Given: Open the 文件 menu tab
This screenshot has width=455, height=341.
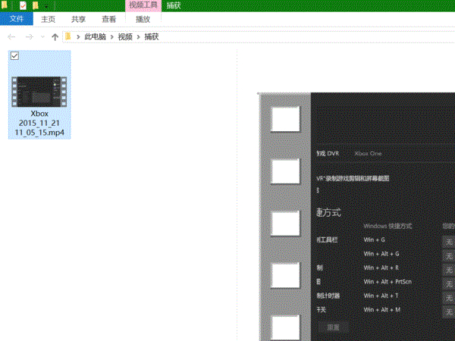Looking at the screenshot, I should coord(17,19).
